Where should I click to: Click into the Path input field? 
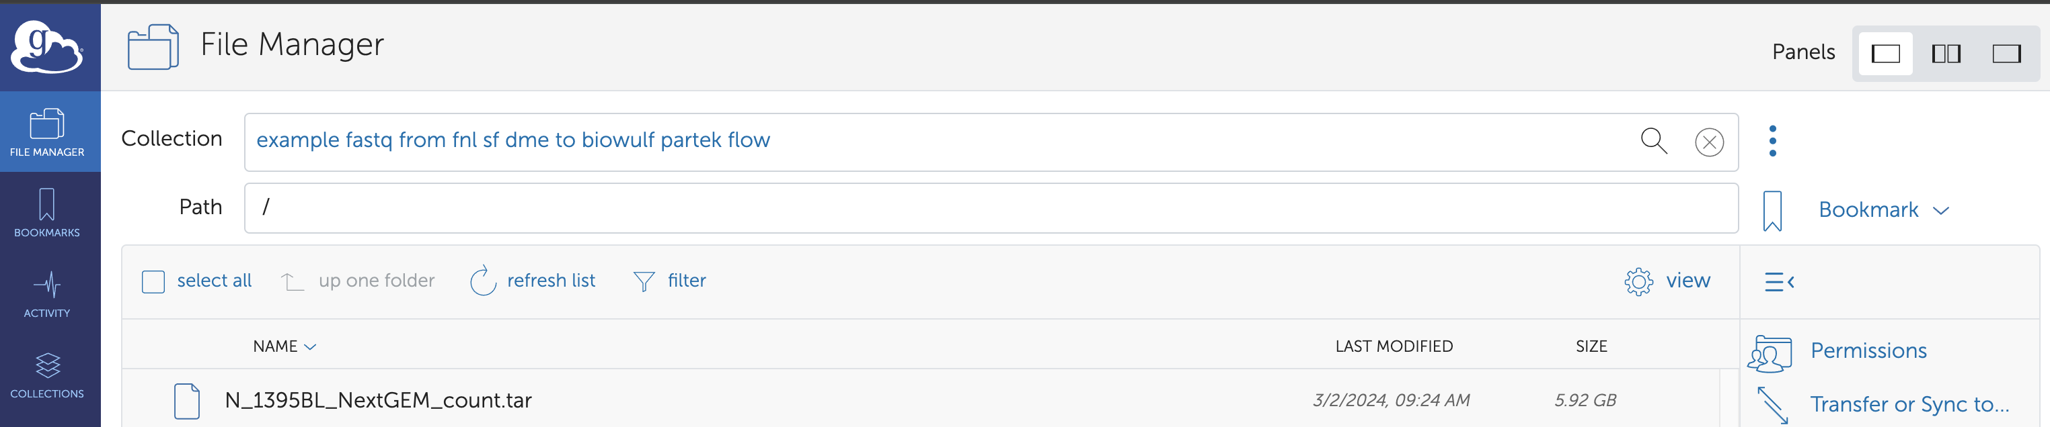990,208
